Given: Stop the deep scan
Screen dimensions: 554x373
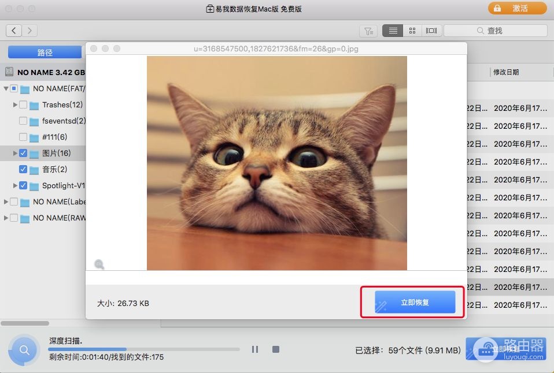Looking at the screenshot, I should [x=276, y=349].
